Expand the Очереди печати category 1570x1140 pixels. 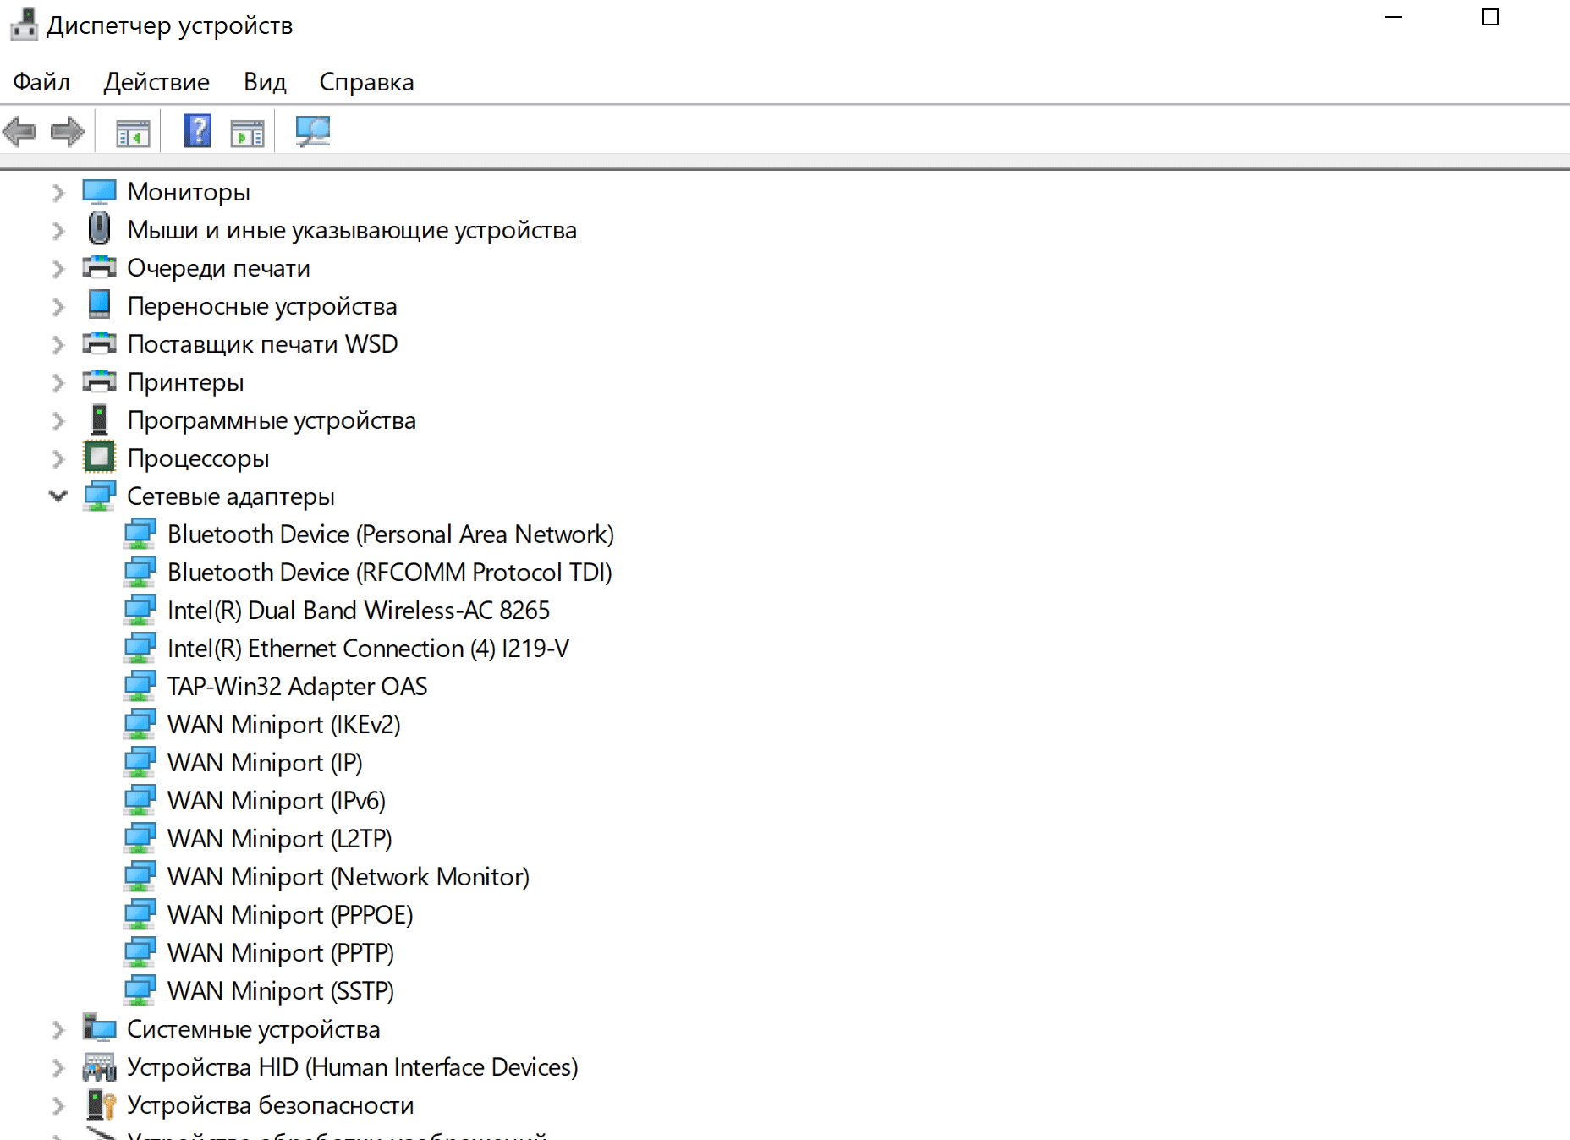click(58, 269)
